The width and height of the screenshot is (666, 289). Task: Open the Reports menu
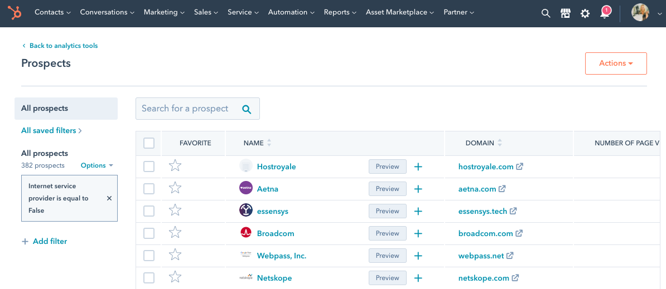[x=340, y=12]
